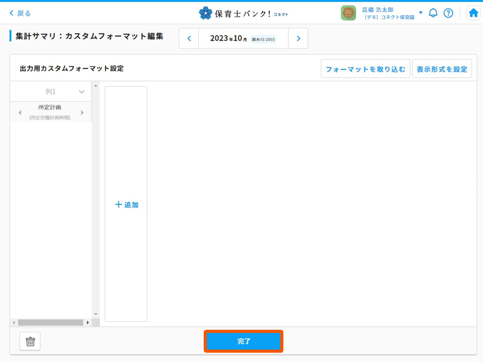Click the vertical scrollbar down arrow
Image resolution: width=483 pixels, height=362 pixels.
tap(96, 314)
